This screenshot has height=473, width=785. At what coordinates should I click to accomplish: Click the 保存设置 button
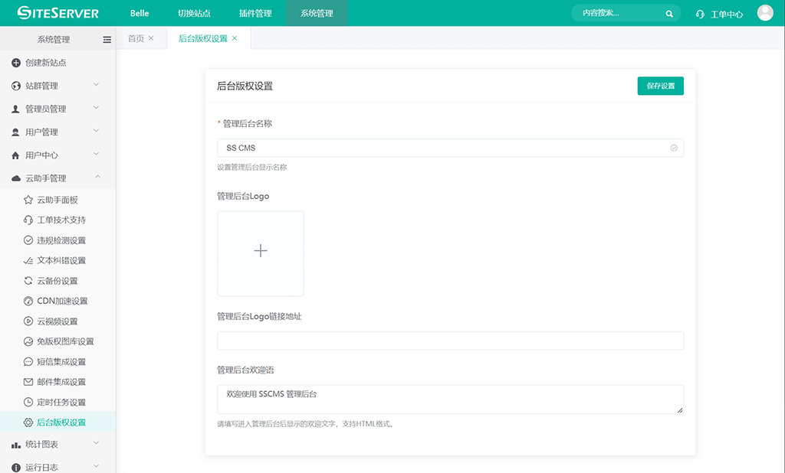pyautogui.click(x=660, y=86)
